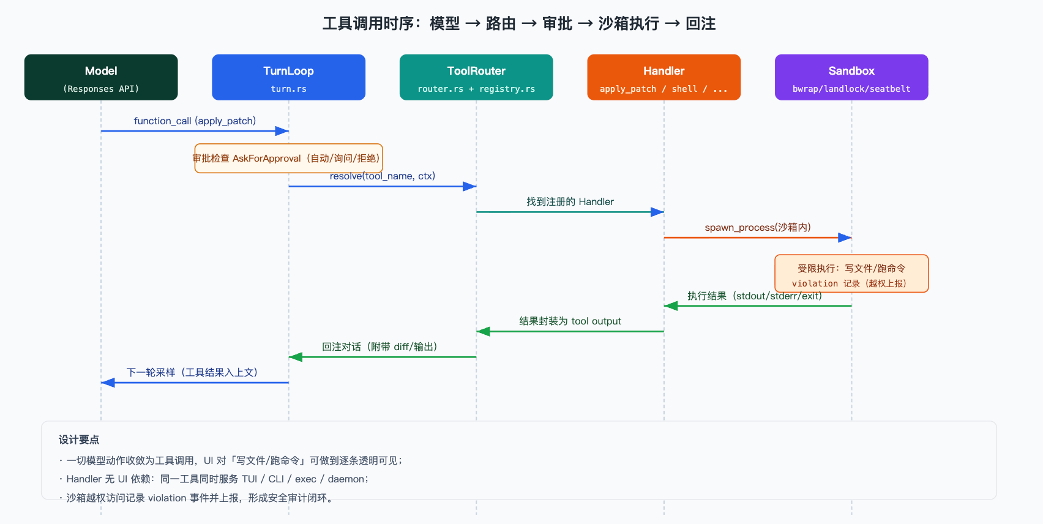
Task: Click the 设计要点 heading
Action: [x=79, y=440]
